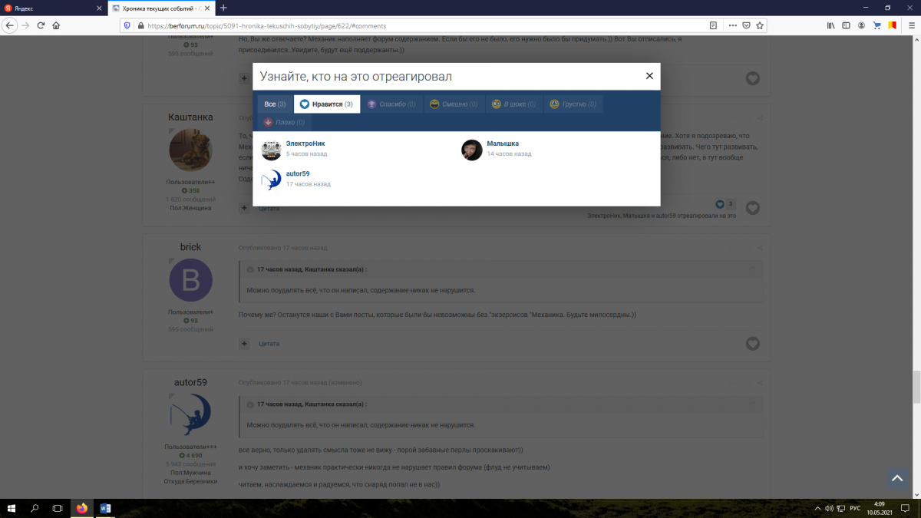This screenshot has height=518, width=921.
Task: Go back using the browser back arrow
Action: tap(9, 25)
